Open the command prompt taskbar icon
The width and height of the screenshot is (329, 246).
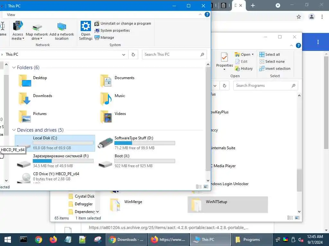coord(23,240)
